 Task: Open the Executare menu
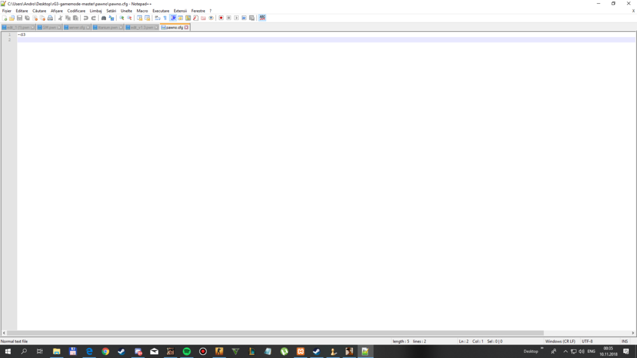[161, 11]
